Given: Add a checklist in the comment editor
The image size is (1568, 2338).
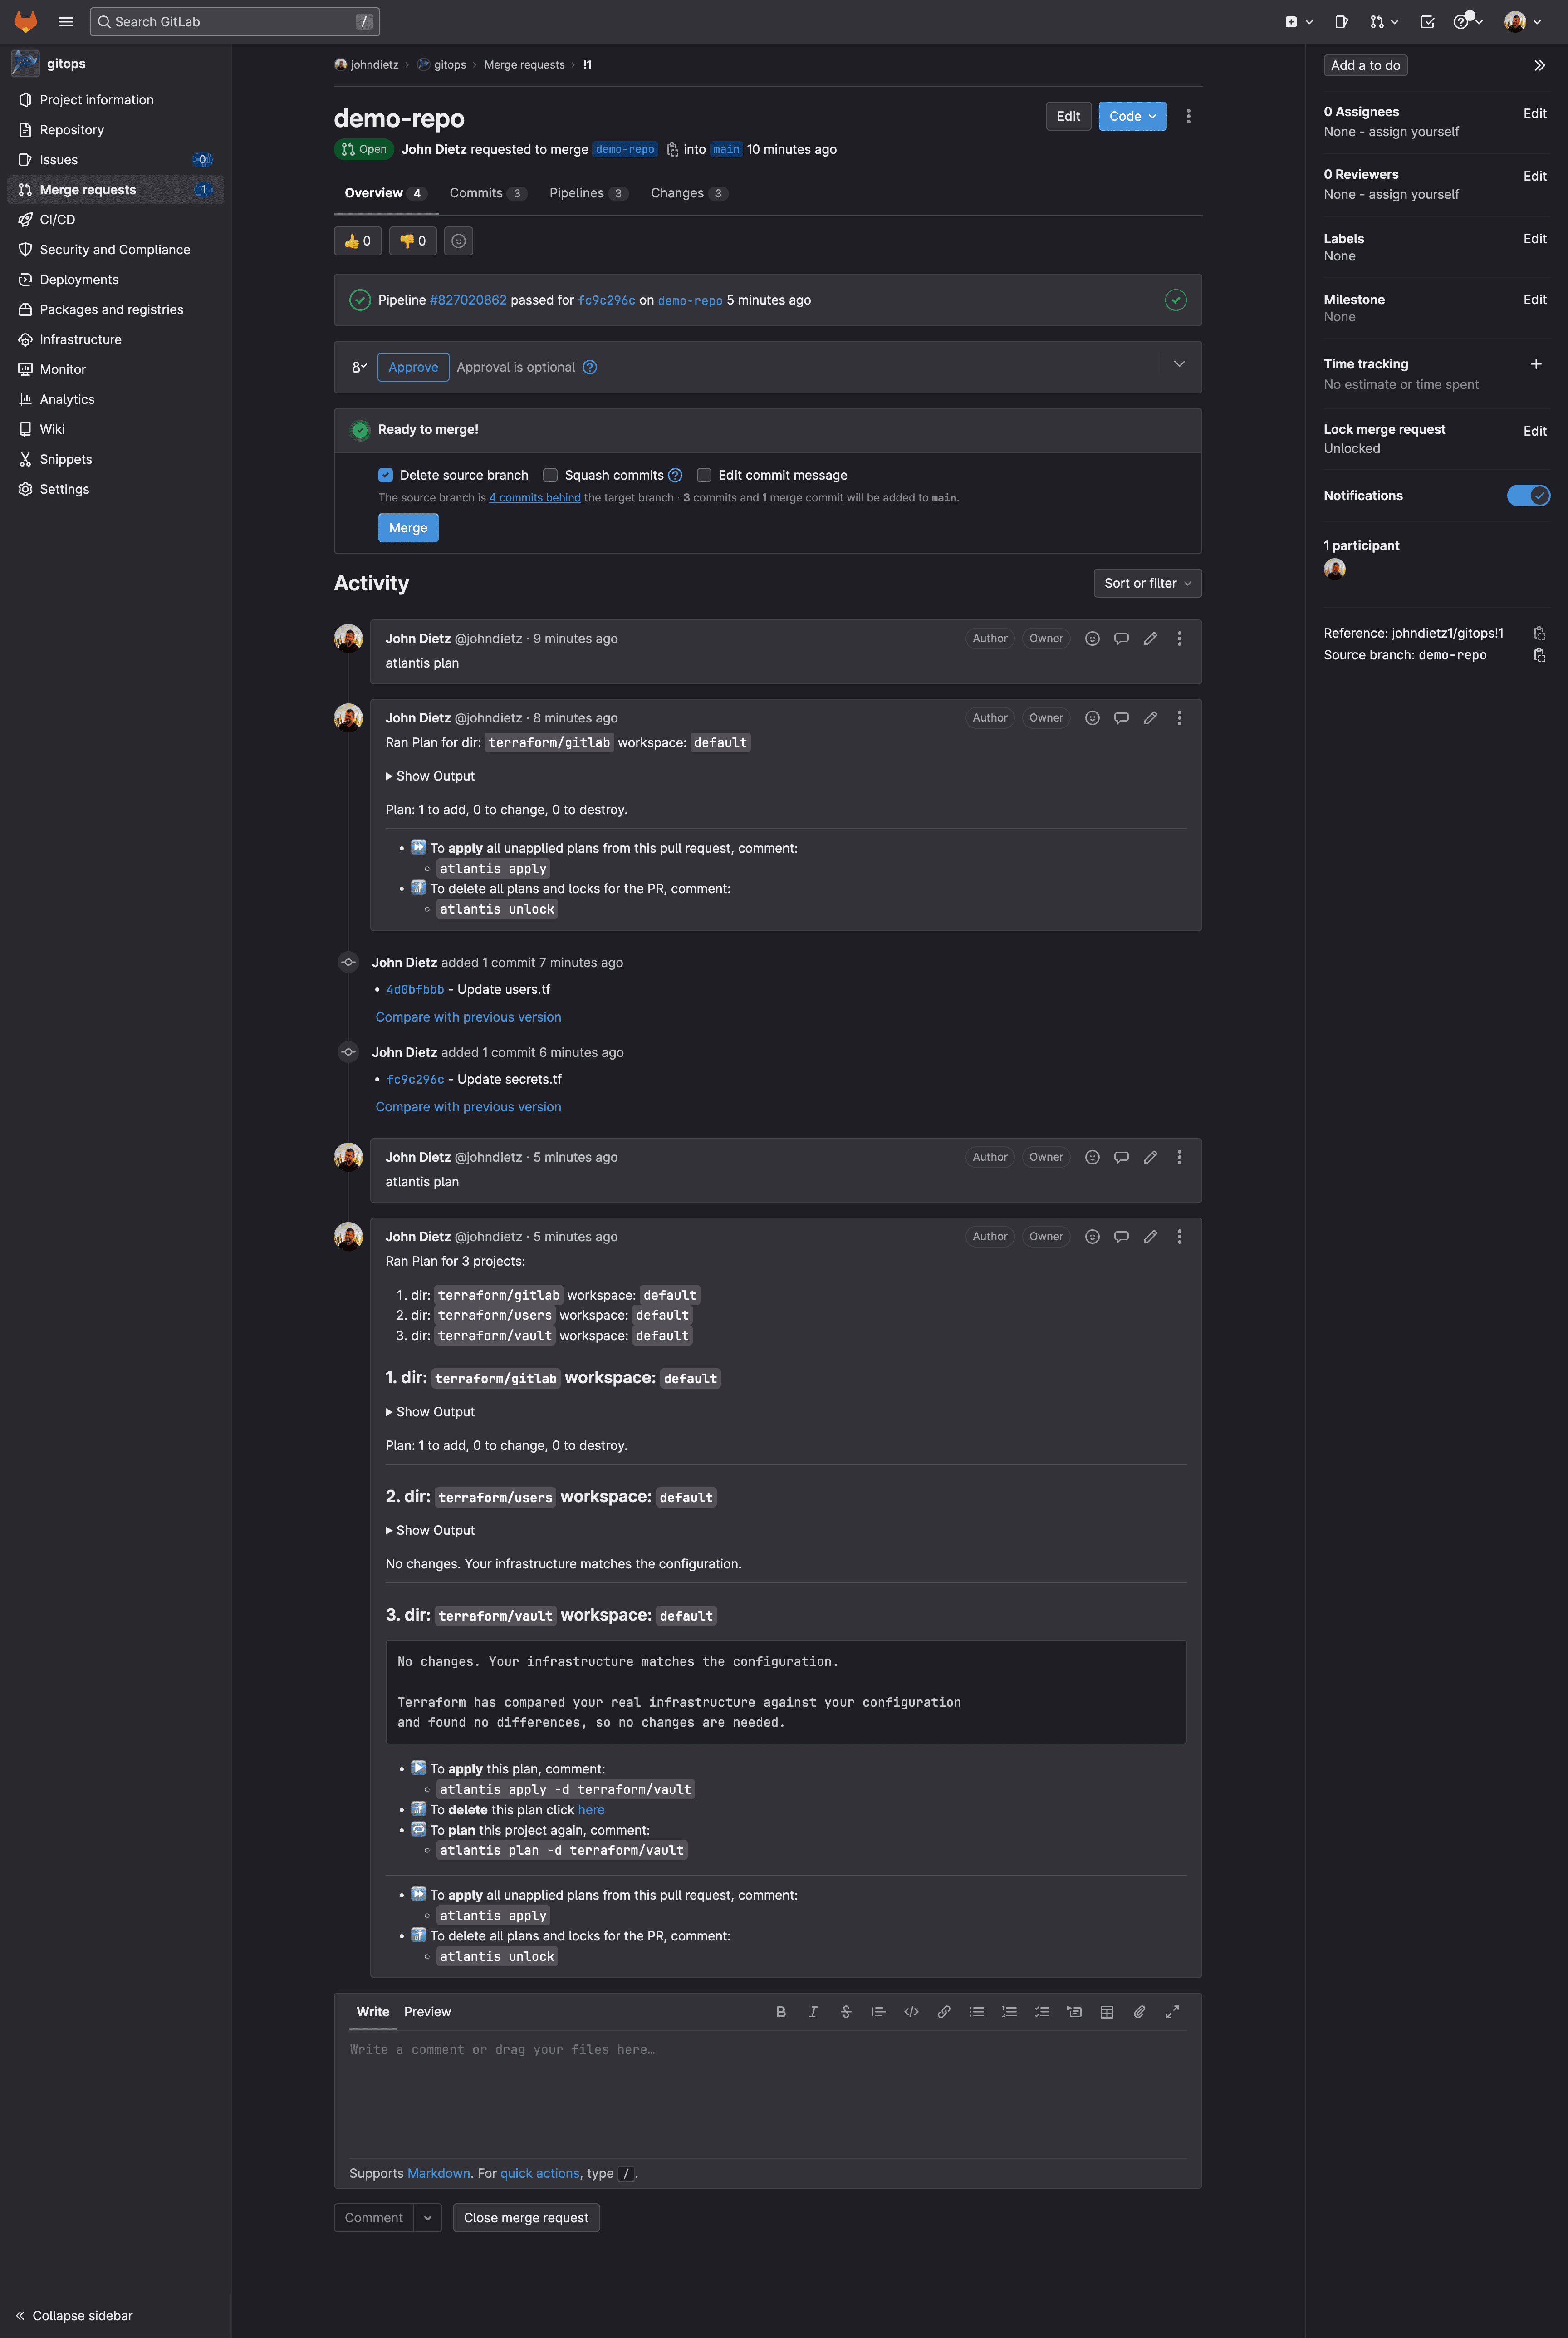Looking at the screenshot, I should [x=1042, y=2012].
